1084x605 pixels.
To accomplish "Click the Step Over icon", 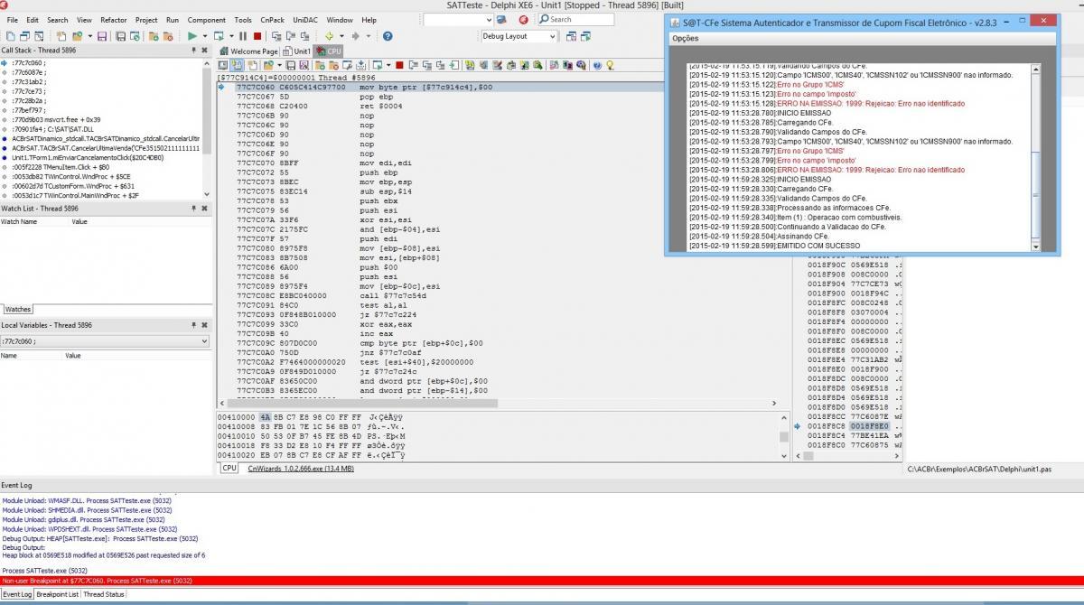I will click(x=291, y=36).
